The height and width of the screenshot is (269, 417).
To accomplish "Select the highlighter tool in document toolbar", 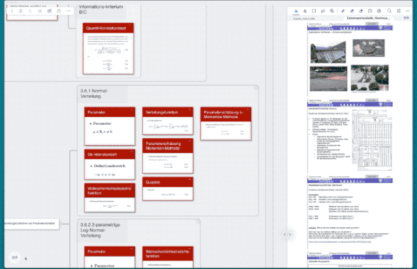I will pos(352,11).
